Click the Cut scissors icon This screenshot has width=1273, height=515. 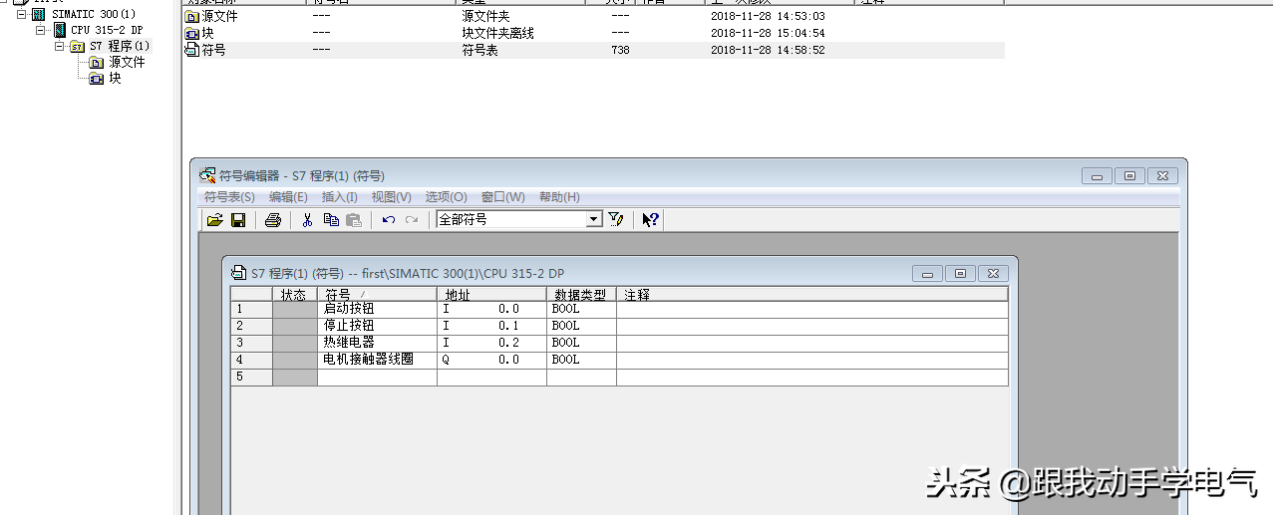(x=308, y=220)
